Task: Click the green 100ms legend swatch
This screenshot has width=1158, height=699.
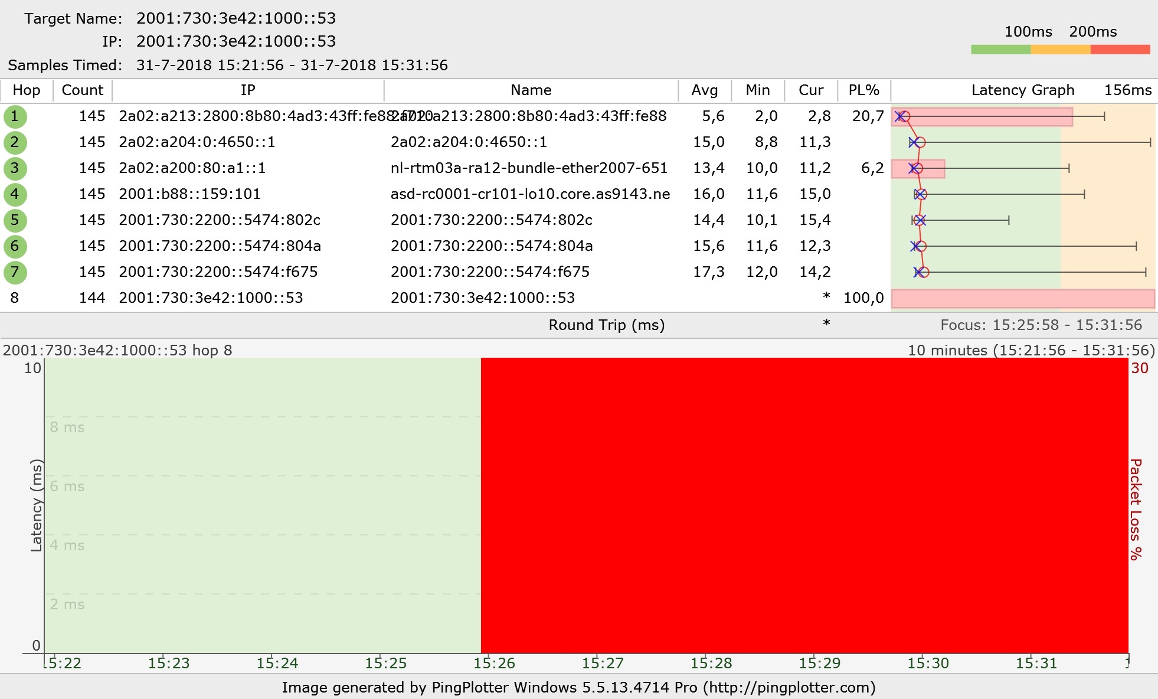Action: pos(1000,50)
